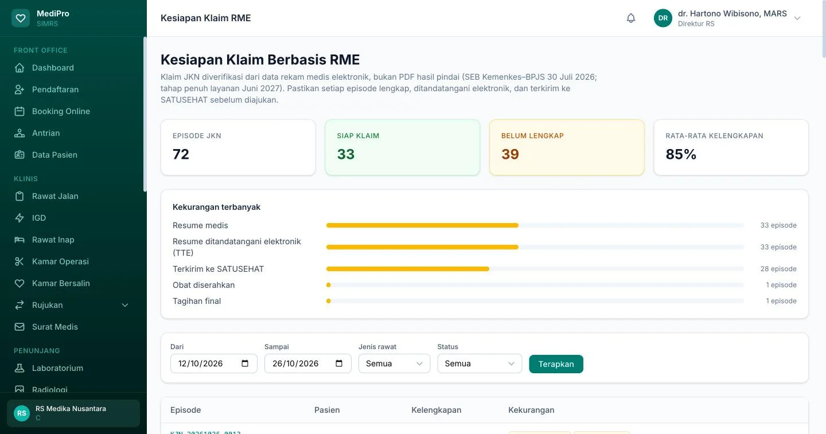Open Kamar Operasi via its scissors icon
The height and width of the screenshot is (434, 826).
20,261
